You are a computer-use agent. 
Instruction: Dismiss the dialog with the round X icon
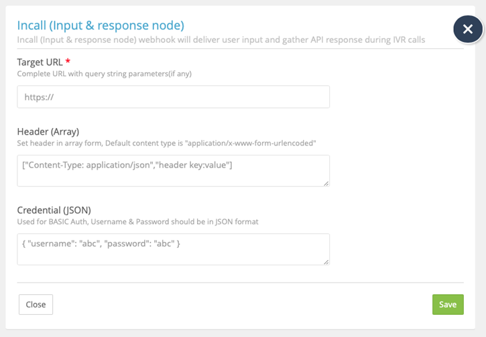(468, 29)
